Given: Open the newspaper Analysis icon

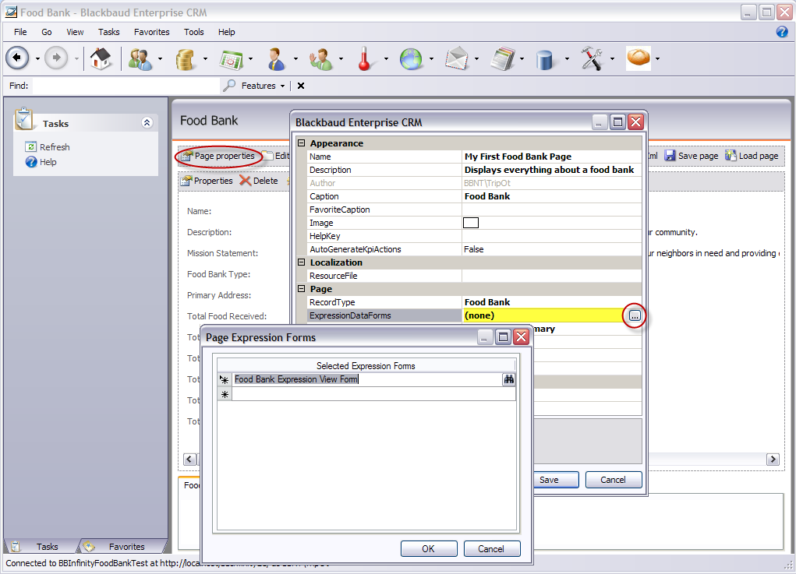Looking at the screenshot, I should tap(503, 59).
